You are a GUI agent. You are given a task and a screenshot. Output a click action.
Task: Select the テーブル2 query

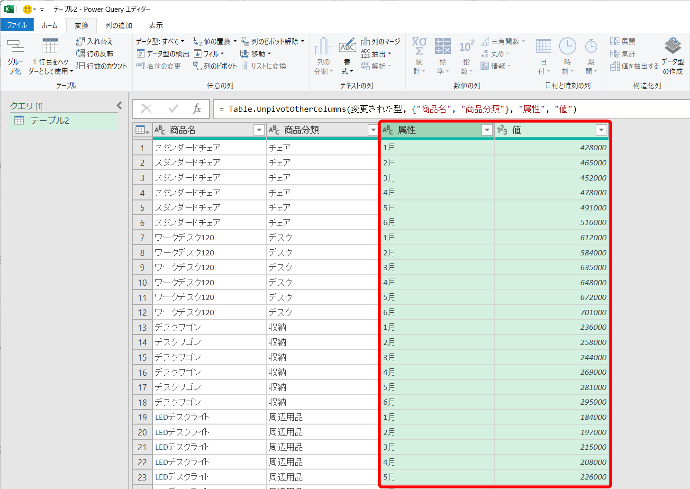point(64,120)
